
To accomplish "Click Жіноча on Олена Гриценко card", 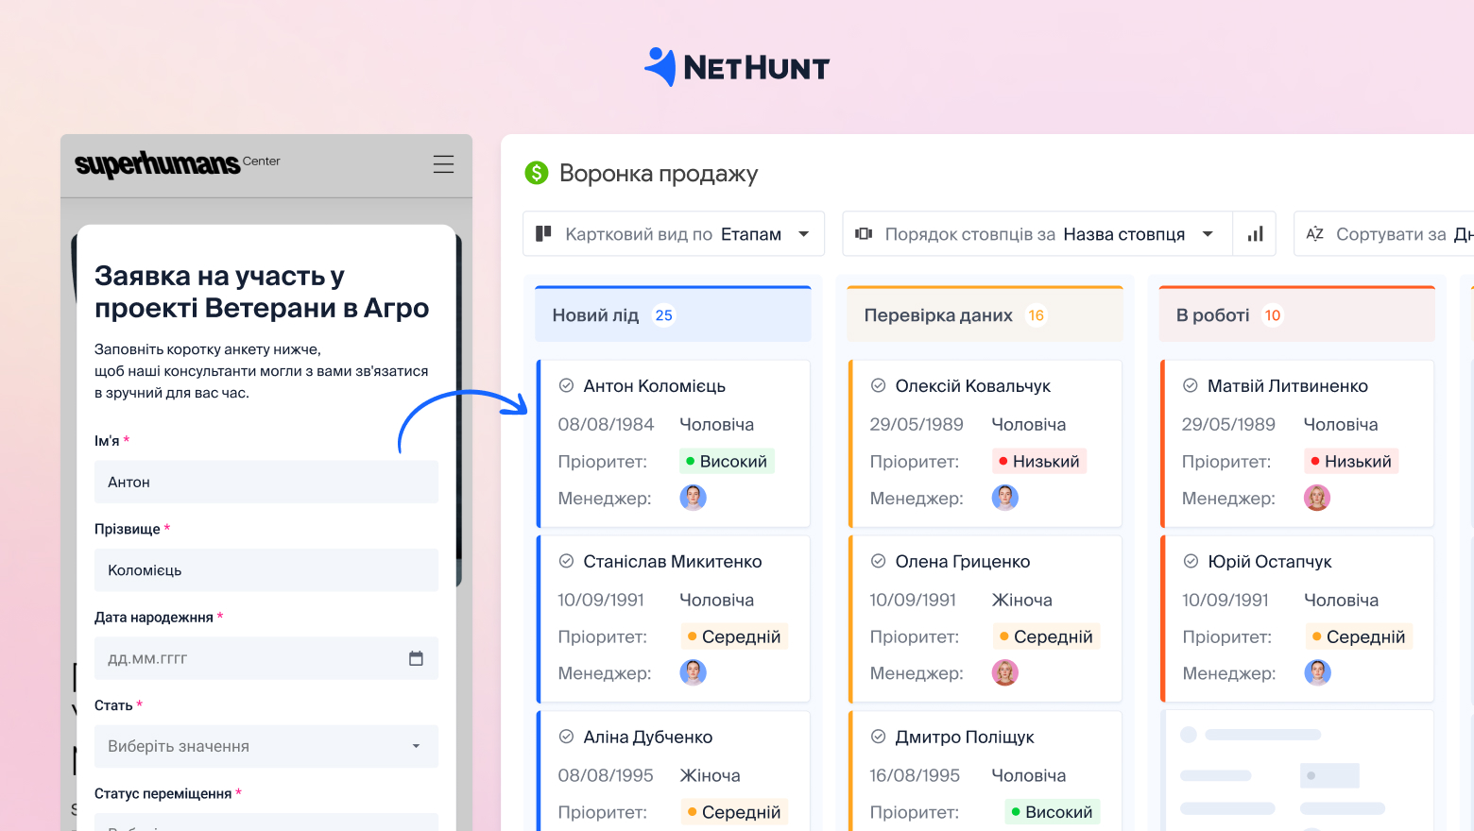I will (1021, 601).
